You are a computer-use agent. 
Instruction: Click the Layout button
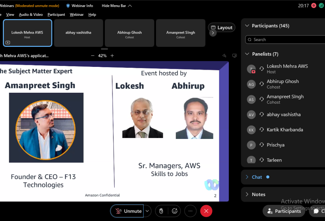click(221, 28)
